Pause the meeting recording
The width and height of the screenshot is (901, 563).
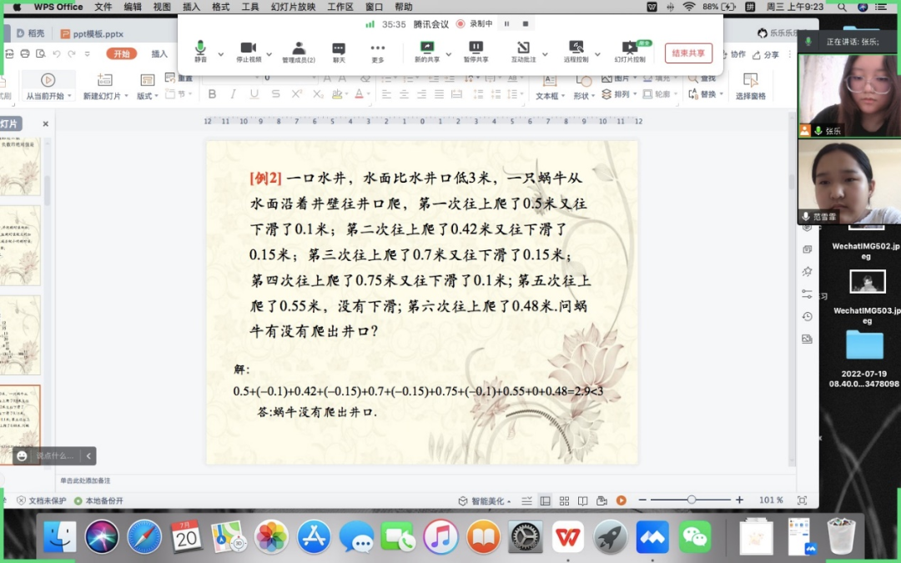point(507,23)
